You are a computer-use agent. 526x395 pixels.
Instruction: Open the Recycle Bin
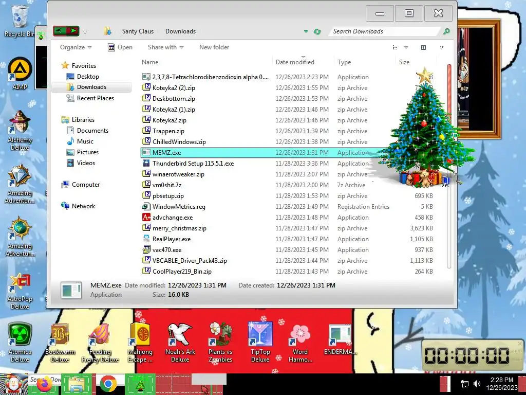point(19,20)
